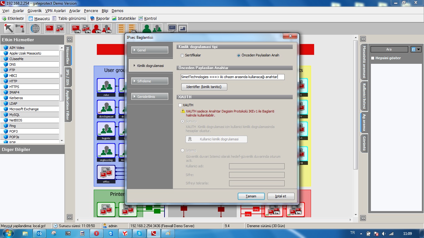The height and width of the screenshot is (238, 424).
Task: Click the green single user icon
Action: click(147, 29)
